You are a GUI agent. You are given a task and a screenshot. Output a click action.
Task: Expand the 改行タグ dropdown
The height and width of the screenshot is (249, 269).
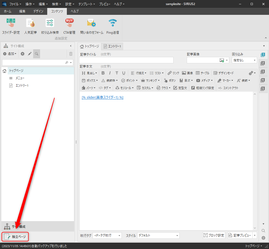pyautogui.click(x=107, y=235)
